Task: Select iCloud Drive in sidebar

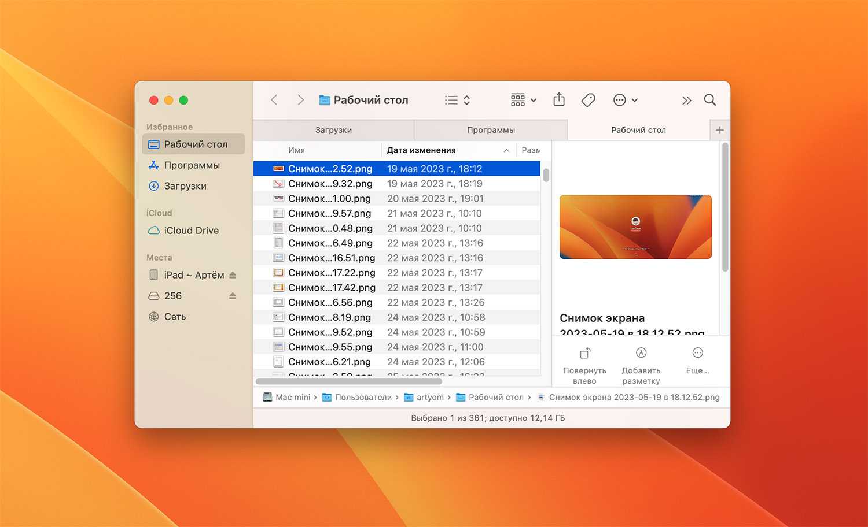Action: (191, 231)
